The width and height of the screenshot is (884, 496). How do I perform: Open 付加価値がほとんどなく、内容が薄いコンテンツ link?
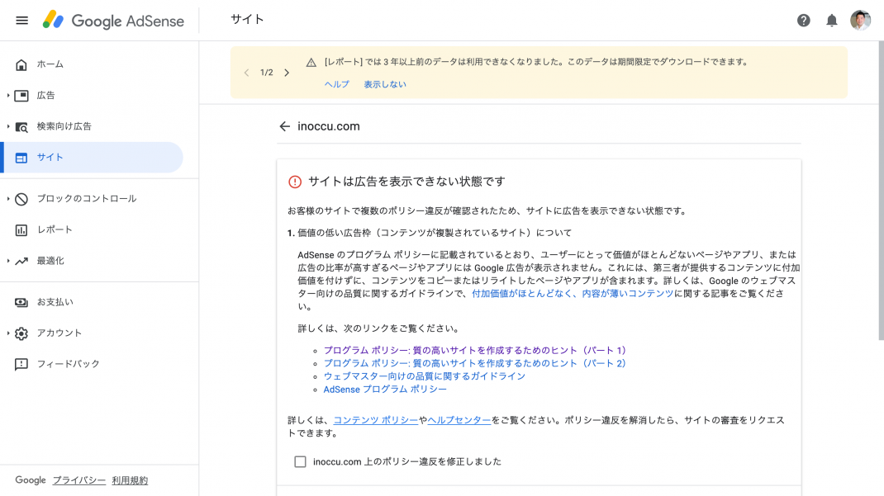click(573, 294)
